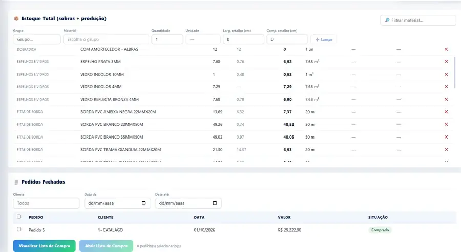Open the Data até calendar picker icon

click(215, 203)
